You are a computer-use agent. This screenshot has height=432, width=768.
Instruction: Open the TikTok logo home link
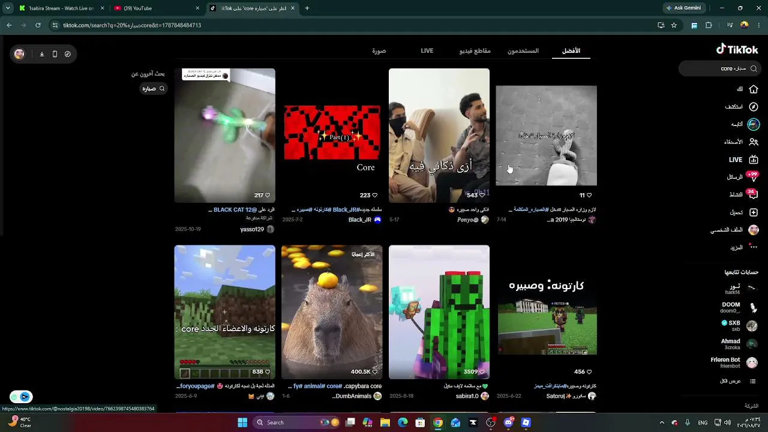[737, 50]
